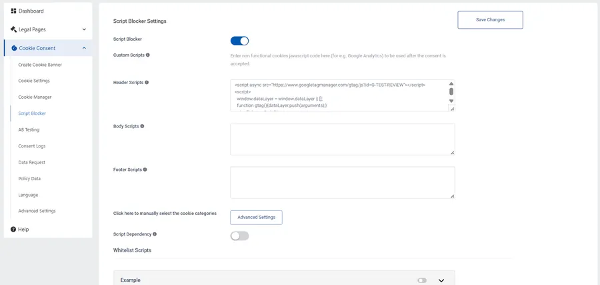Click the Dashboard grid icon

[x=14, y=11]
